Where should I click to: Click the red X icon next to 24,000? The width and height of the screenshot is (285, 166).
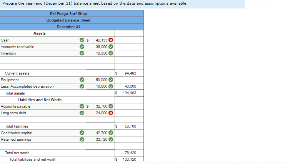click(111, 113)
